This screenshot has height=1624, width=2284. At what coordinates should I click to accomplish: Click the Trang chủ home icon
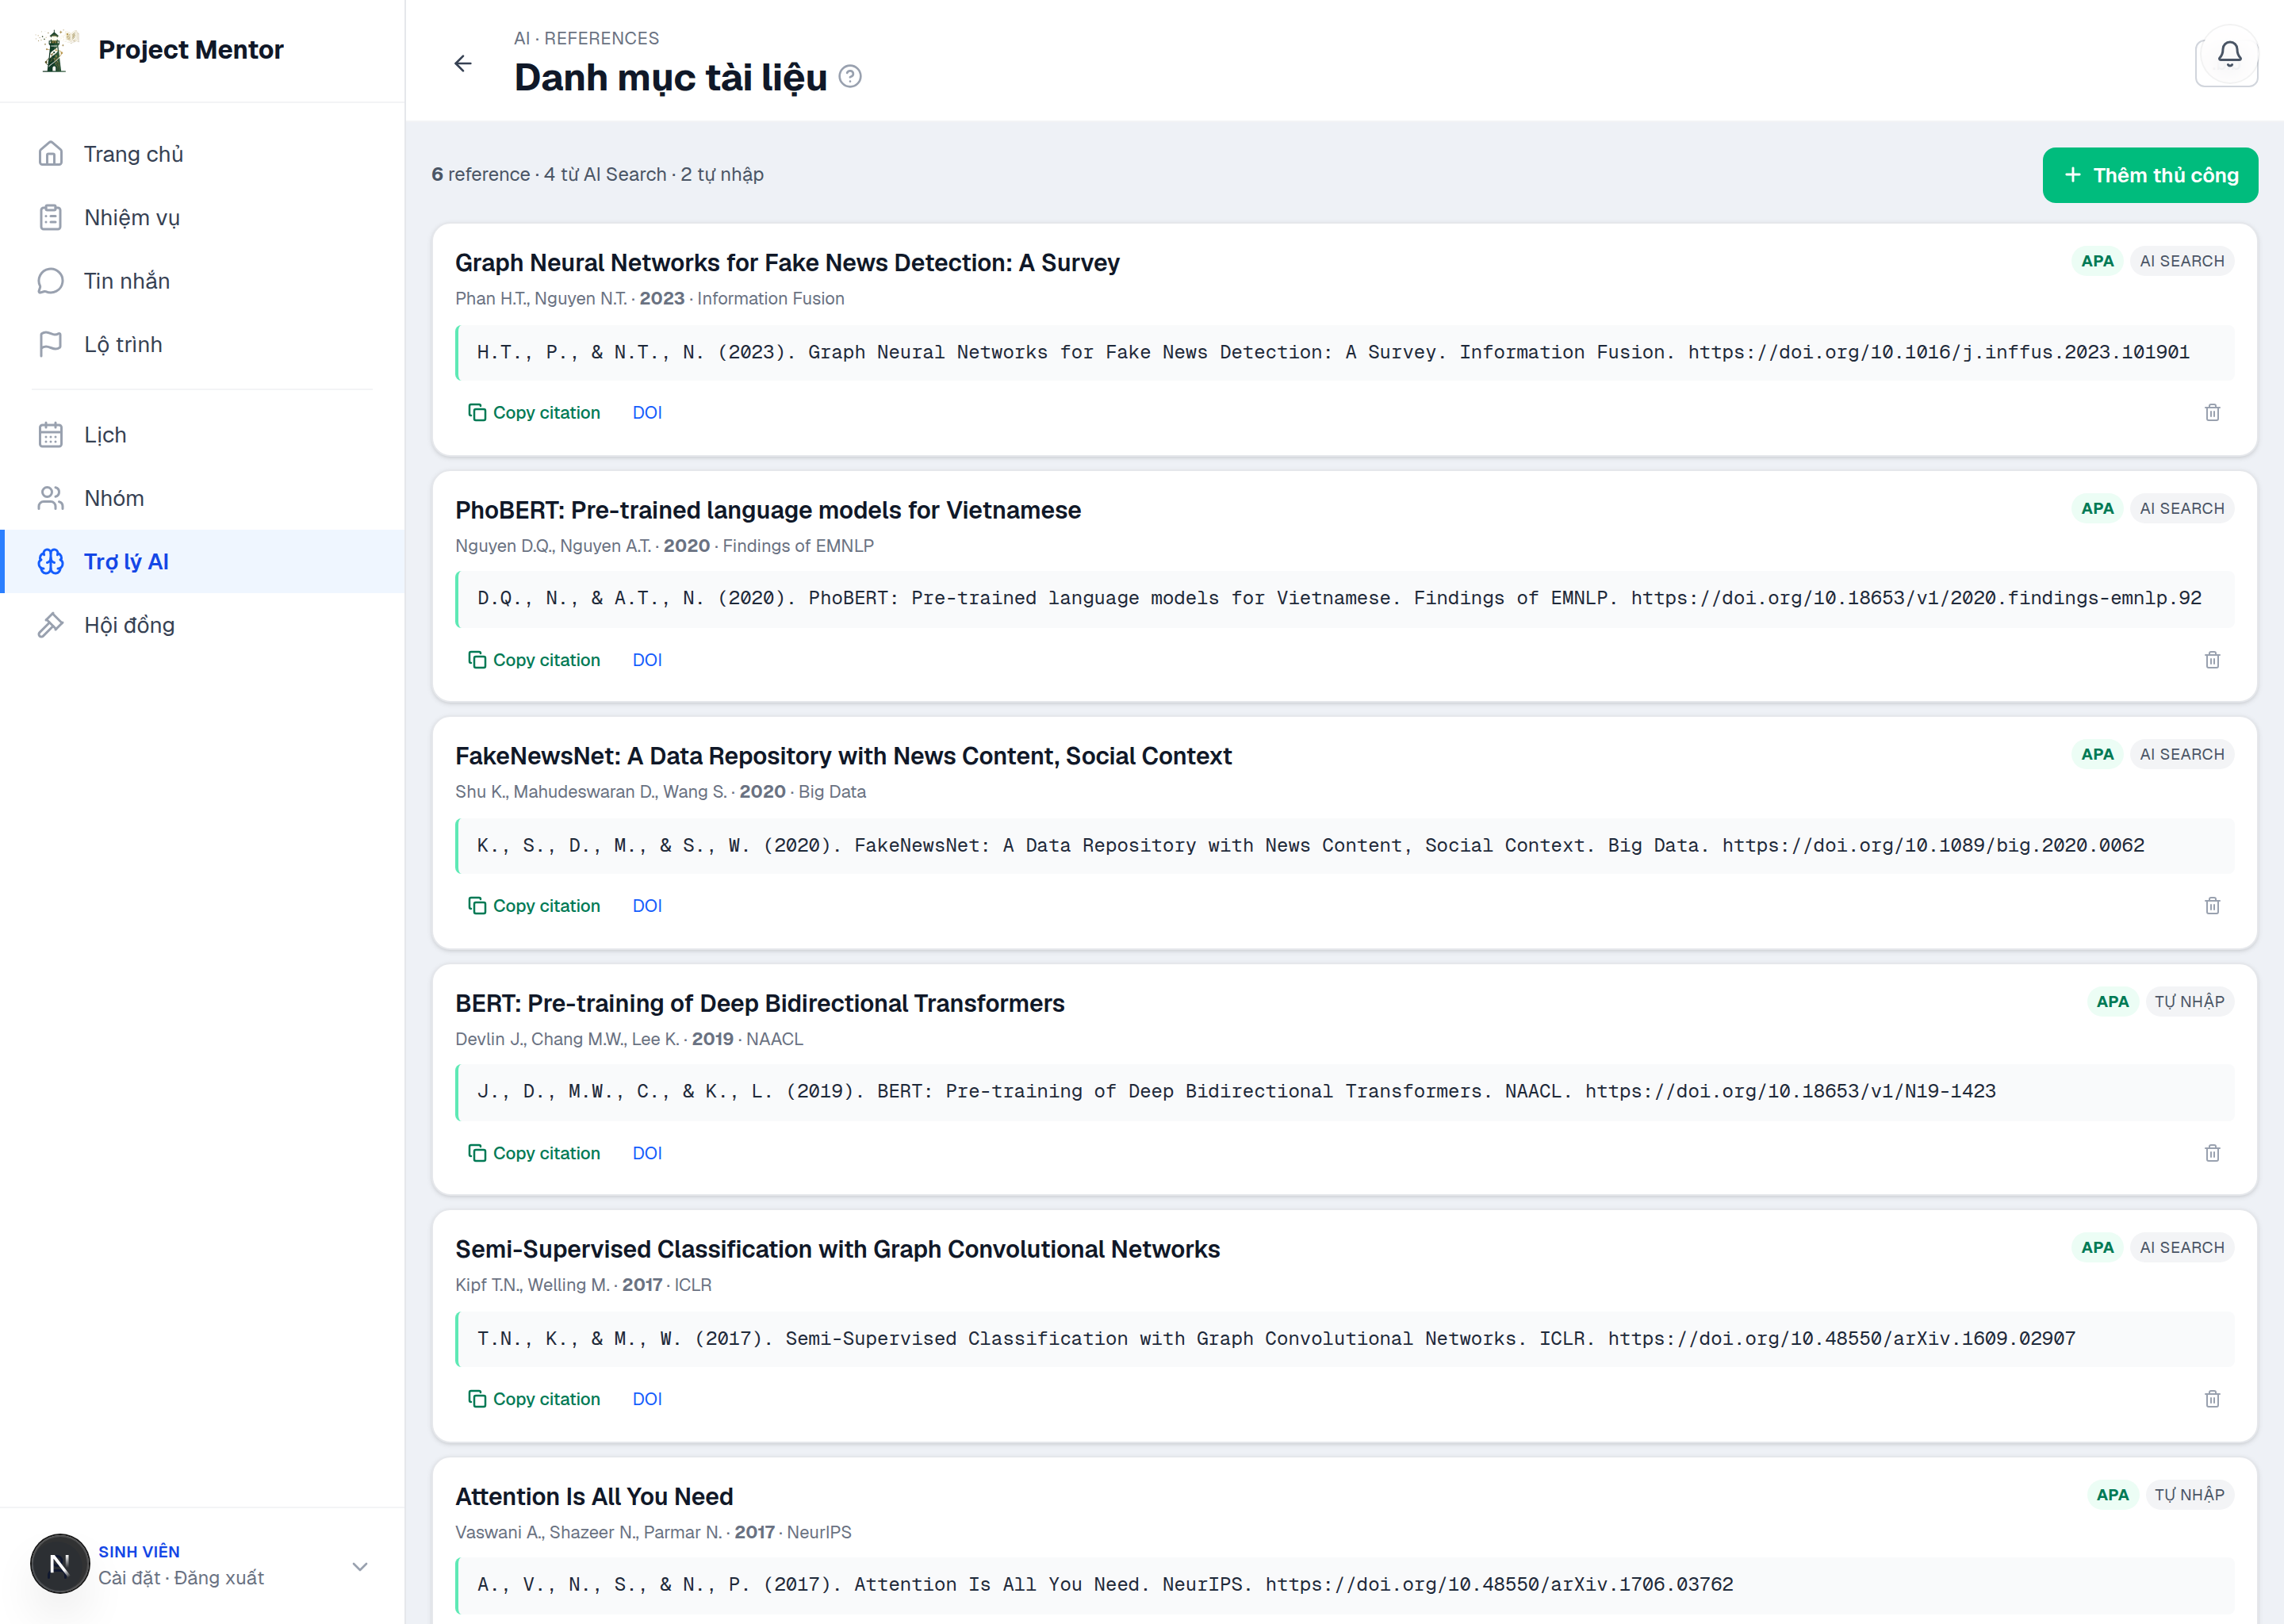point(51,154)
